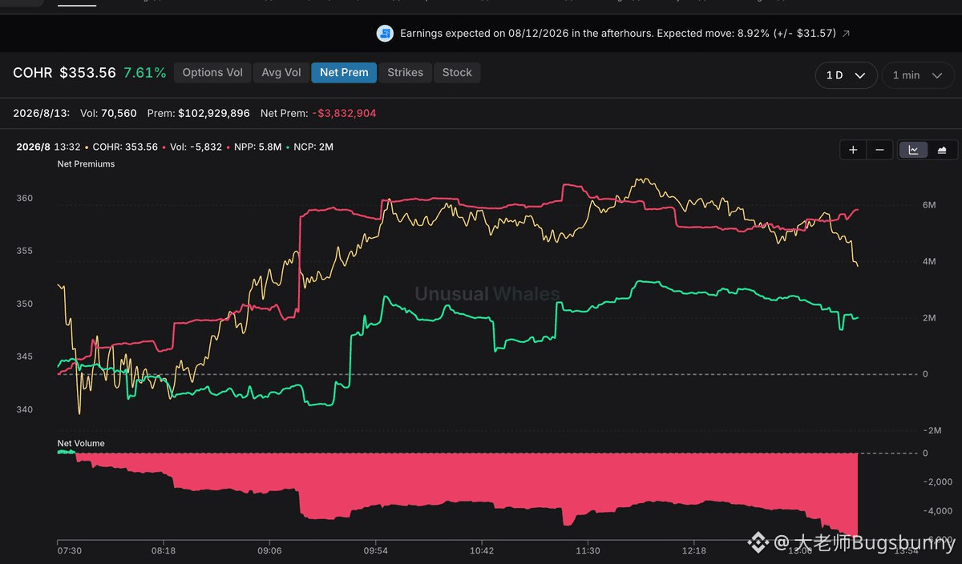Viewport: 962px width, 564px height.
Task: Click the Net Volume chart label
Action: pos(81,443)
